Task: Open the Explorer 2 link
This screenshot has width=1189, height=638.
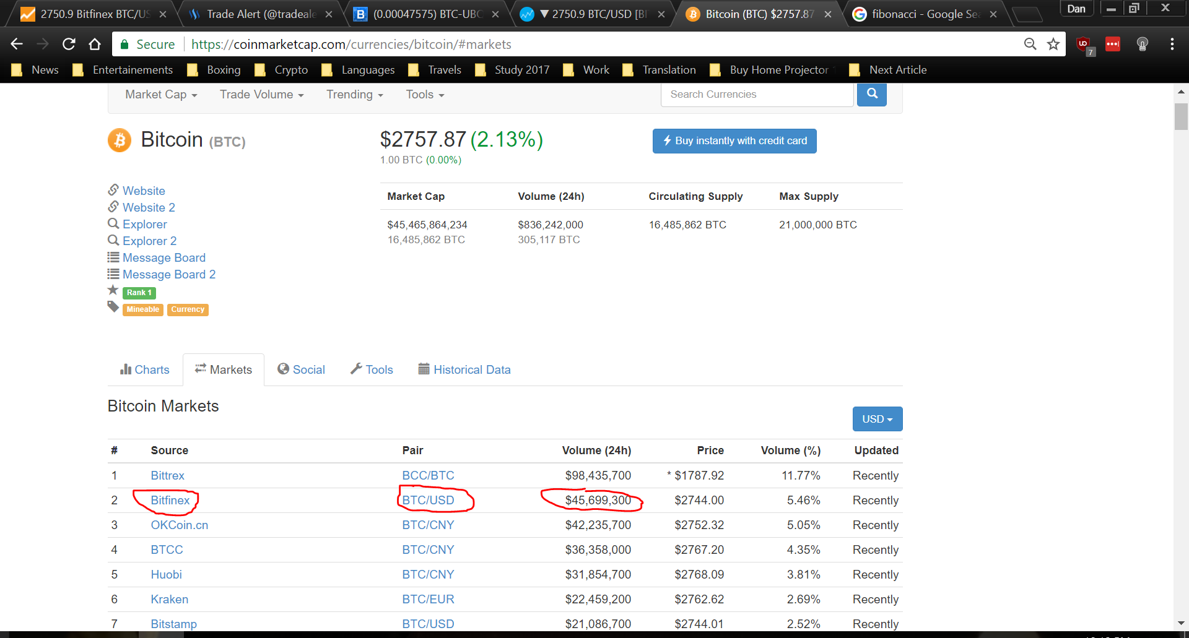Action: [149, 241]
